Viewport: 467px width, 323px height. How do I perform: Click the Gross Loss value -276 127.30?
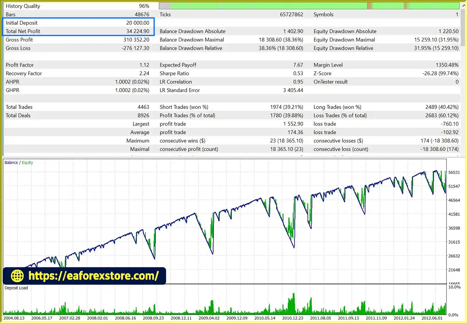(135, 48)
